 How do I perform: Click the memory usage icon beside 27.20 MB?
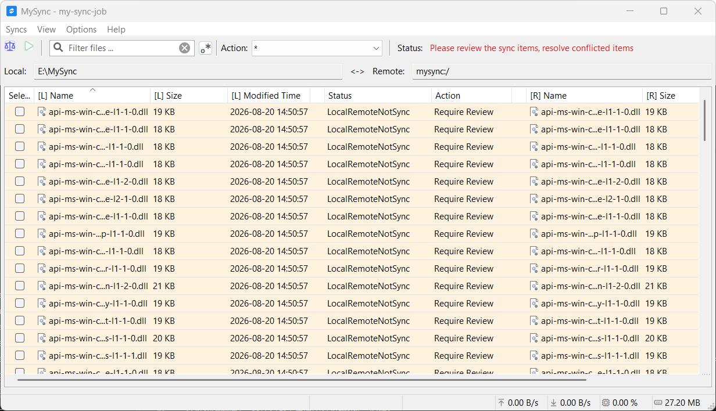657,403
